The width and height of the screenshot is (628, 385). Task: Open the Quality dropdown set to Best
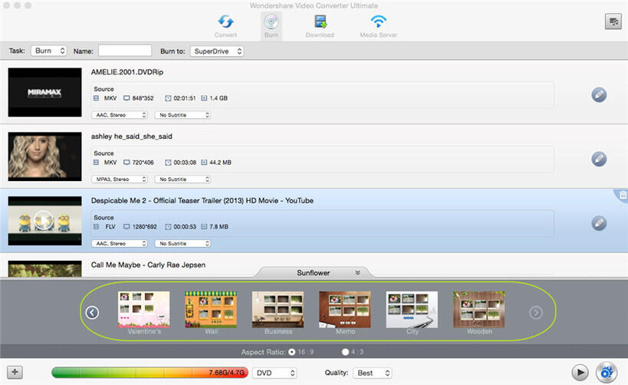[372, 373]
